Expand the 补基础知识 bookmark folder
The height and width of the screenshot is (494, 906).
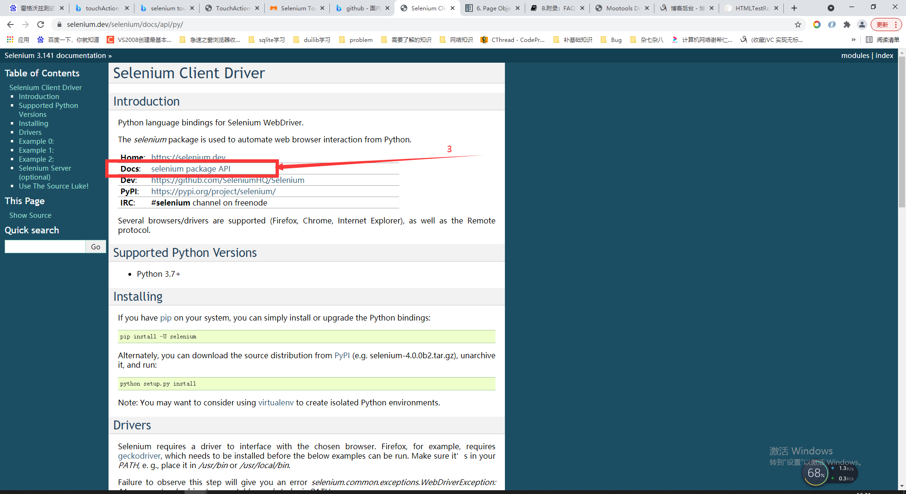click(572, 40)
